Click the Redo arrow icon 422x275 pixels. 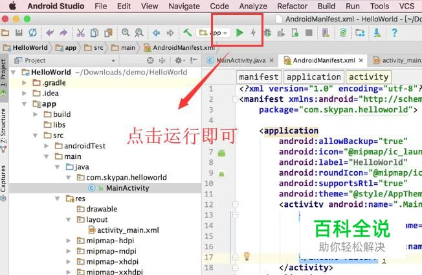click(x=63, y=33)
